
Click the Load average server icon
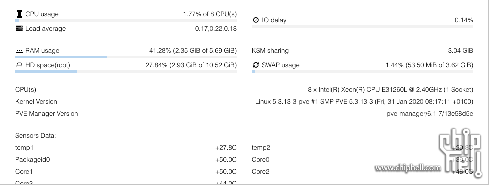click(19, 28)
